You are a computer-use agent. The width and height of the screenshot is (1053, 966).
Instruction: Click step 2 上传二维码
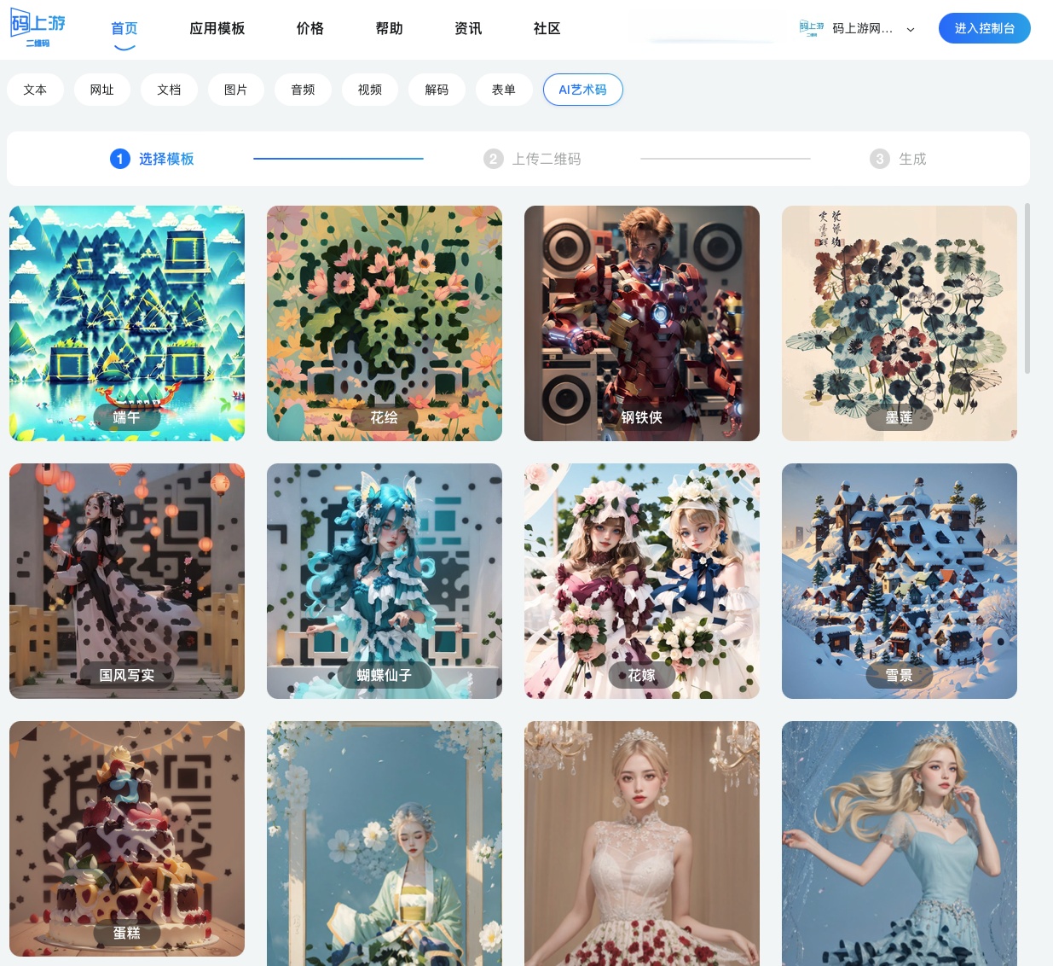[x=533, y=159]
